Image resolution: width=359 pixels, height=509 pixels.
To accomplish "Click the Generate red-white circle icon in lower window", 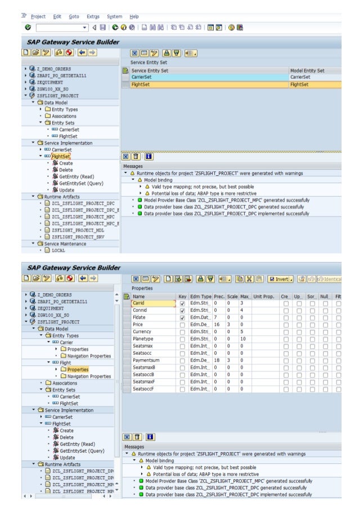I will click(x=70, y=278).
